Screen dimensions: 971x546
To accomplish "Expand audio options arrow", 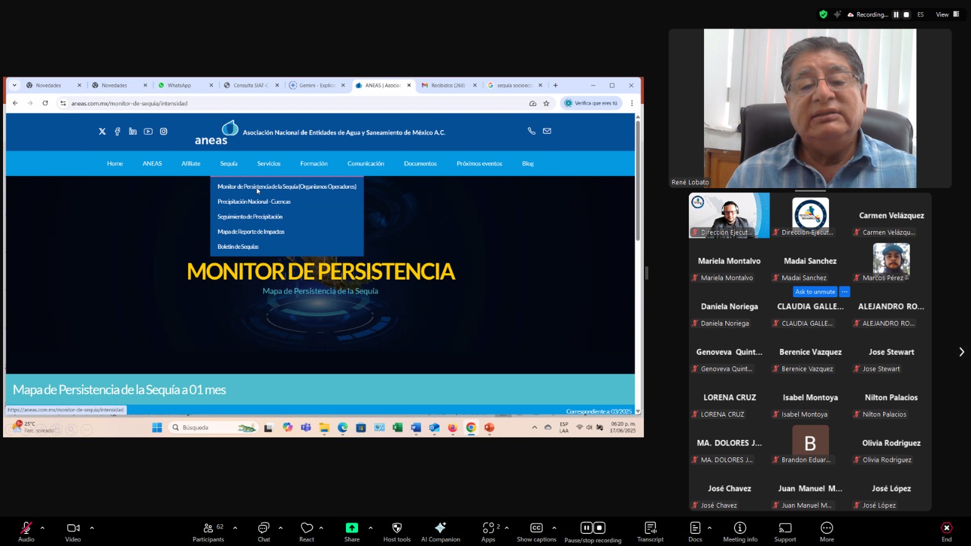I will pos(42,528).
